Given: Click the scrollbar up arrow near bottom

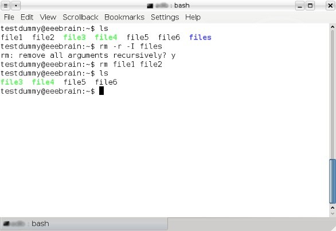Looking at the screenshot, I should pyautogui.click(x=333, y=208).
